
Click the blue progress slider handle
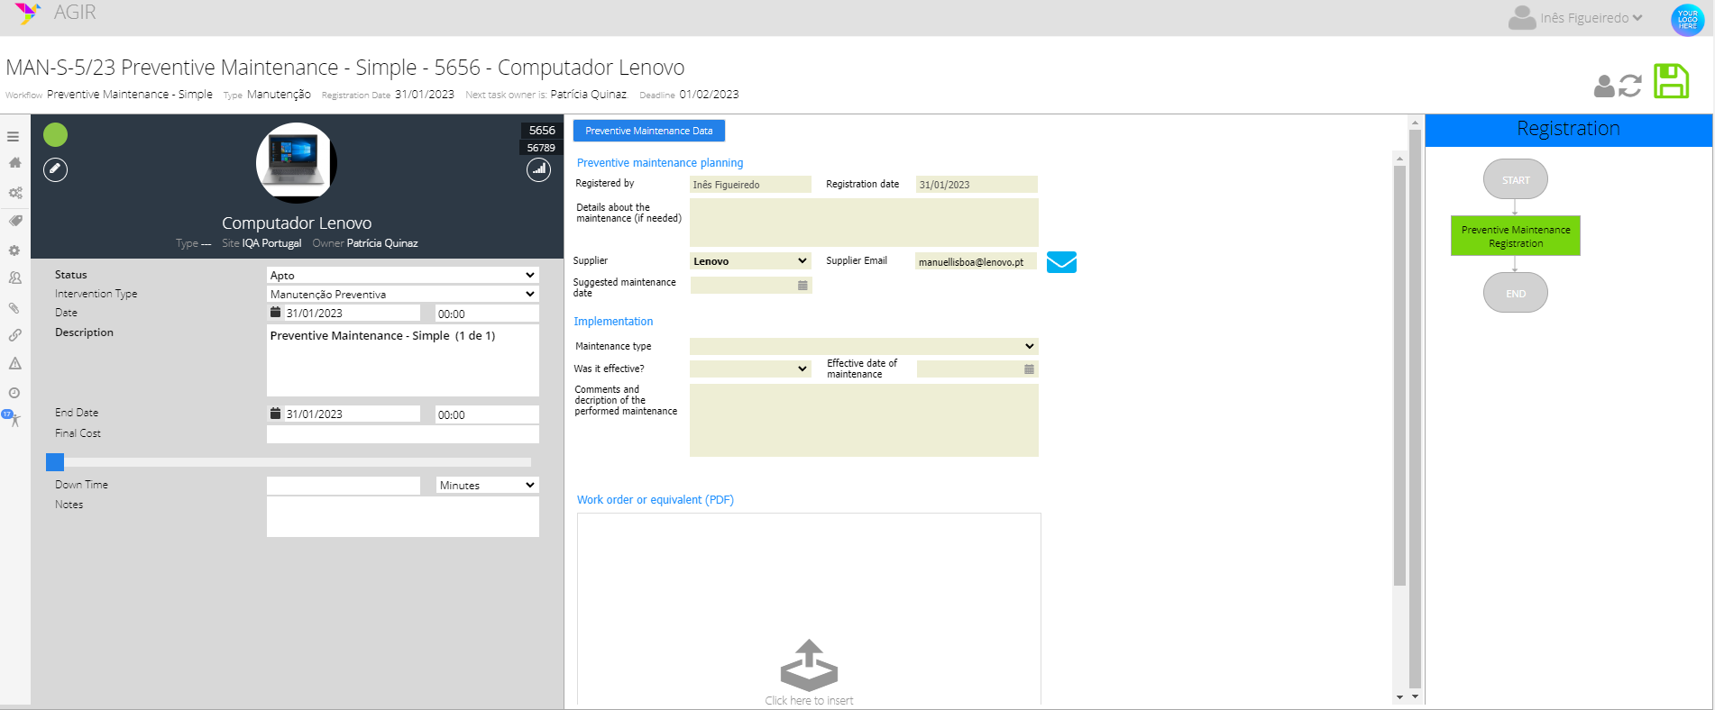click(55, 462)
